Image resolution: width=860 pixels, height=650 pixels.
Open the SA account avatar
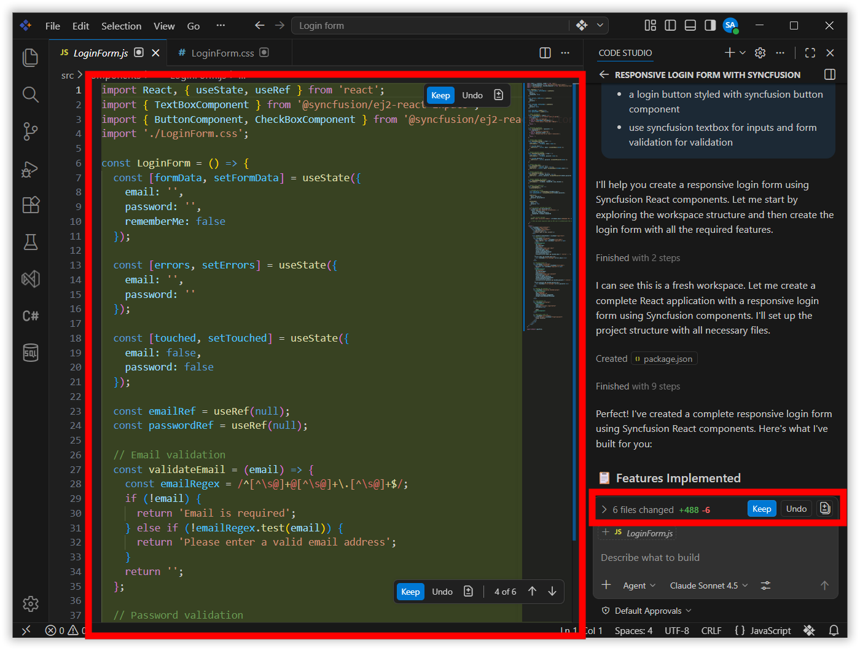730,25
